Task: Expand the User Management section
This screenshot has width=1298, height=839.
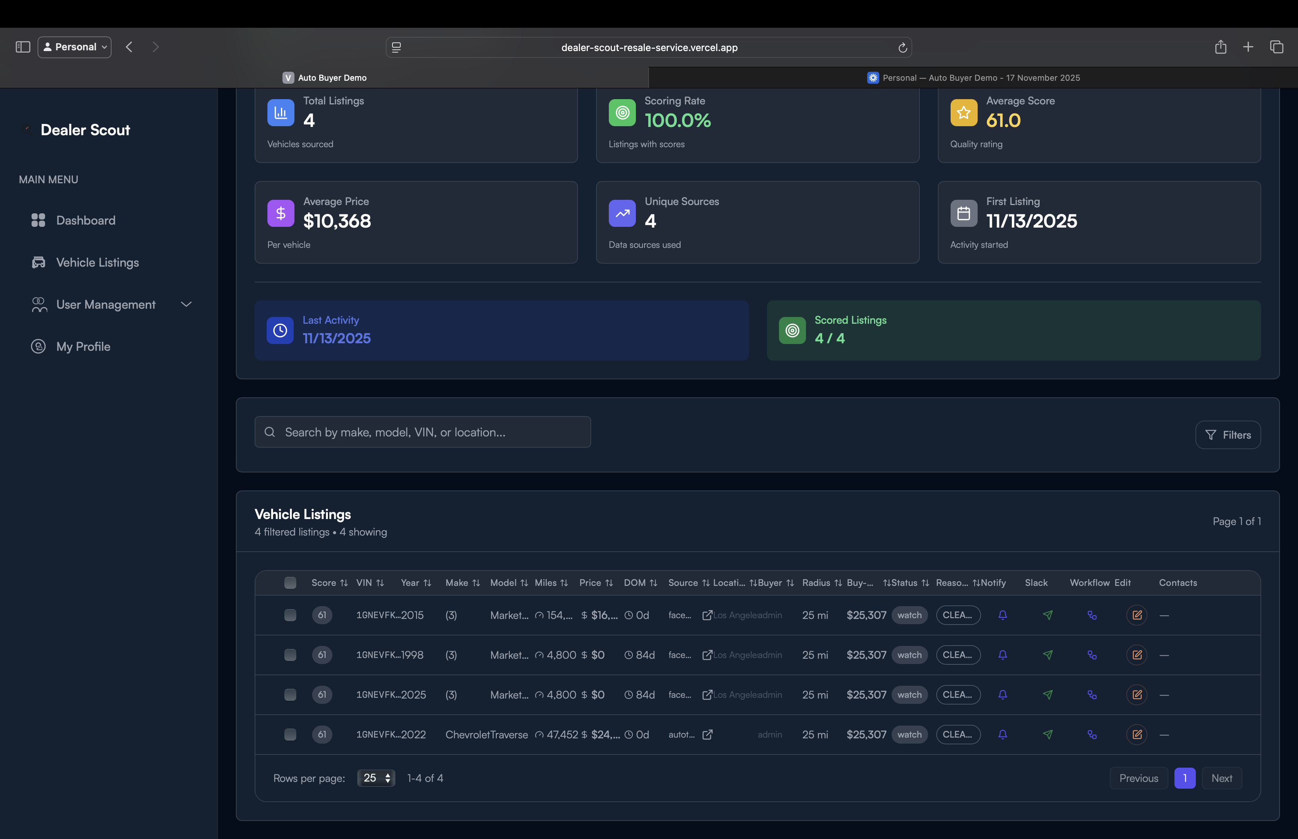Action: (186, 304)
